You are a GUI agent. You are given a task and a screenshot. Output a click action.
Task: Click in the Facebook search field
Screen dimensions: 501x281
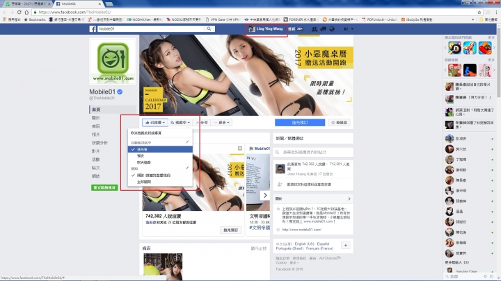pos(152,28)
